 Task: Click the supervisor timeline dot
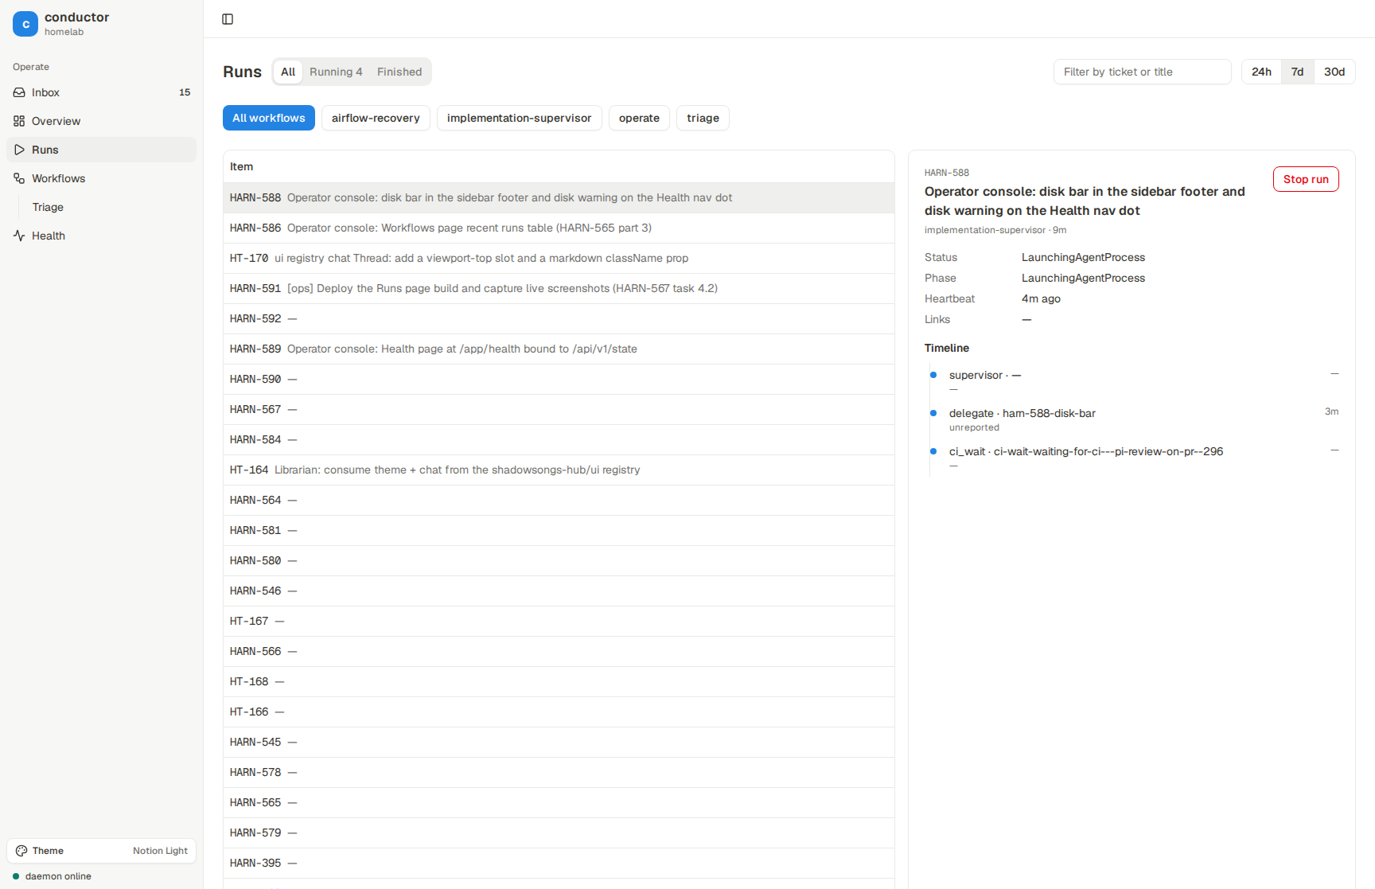[x=933, y=375]
